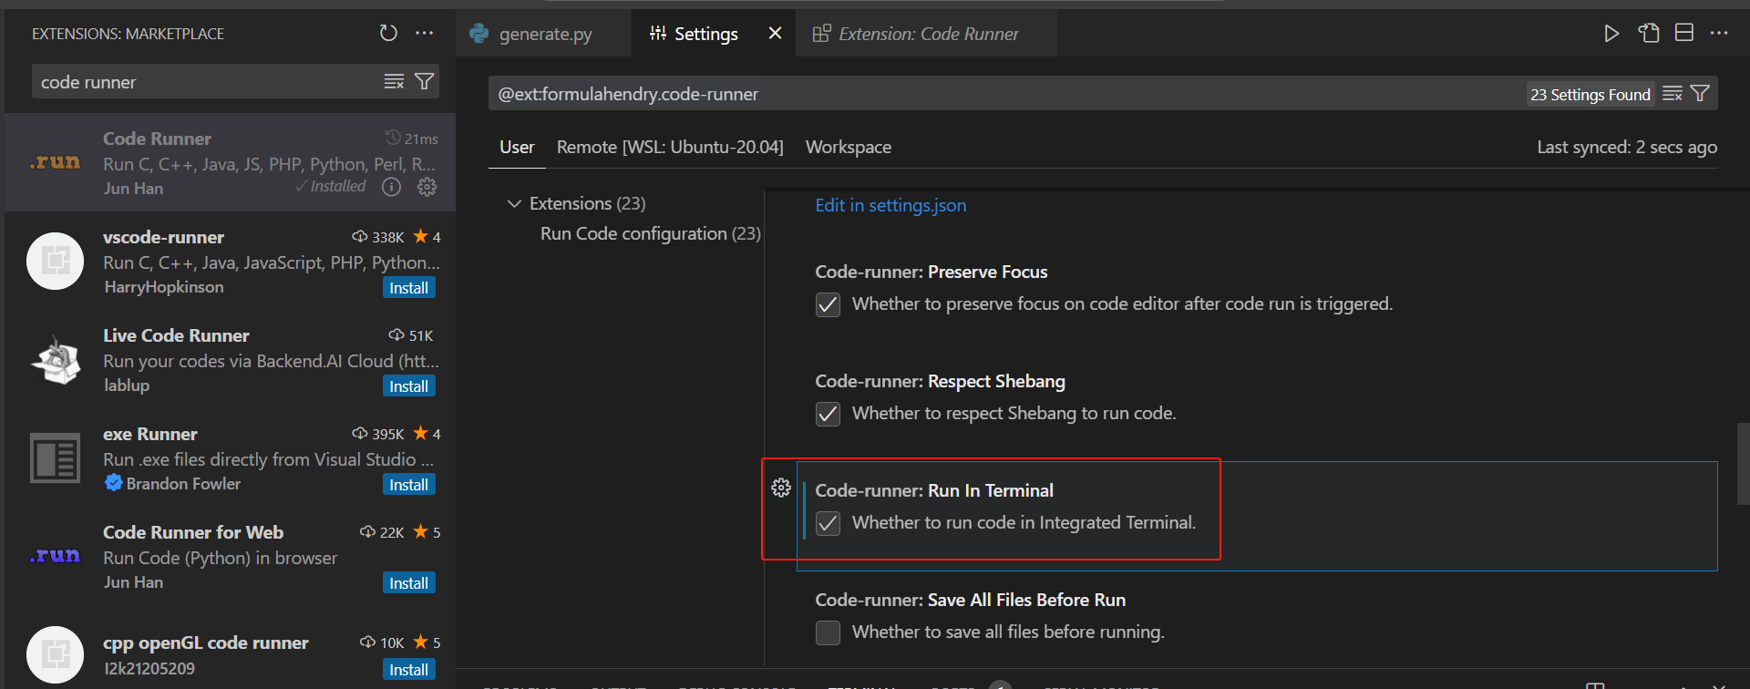Click the settings pane vertical scrollbar
Screen dimensions: 1750x689
pos(1743,463)
